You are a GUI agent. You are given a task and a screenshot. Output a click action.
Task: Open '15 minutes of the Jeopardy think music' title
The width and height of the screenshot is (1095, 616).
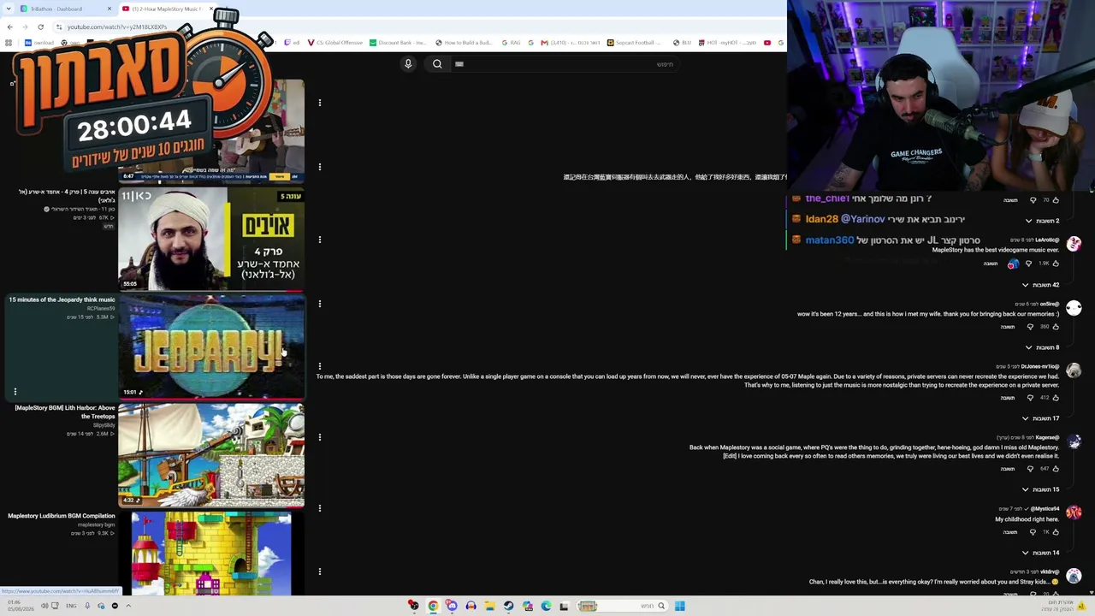pyautogui.click(x=62, y=299)
